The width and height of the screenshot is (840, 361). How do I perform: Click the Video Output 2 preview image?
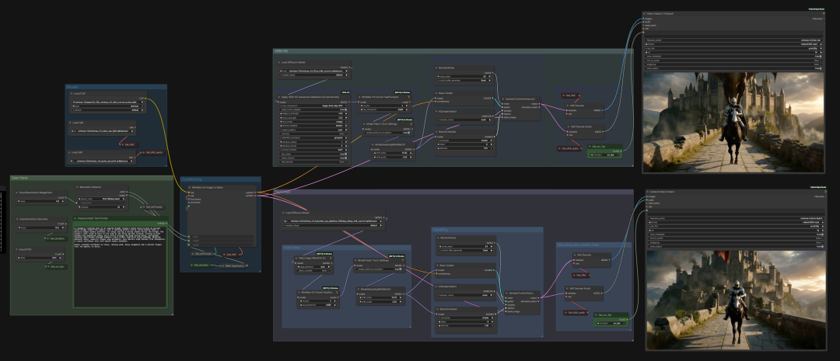734,123
